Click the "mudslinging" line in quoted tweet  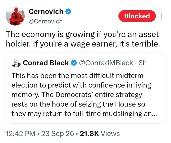coord(84,114)
